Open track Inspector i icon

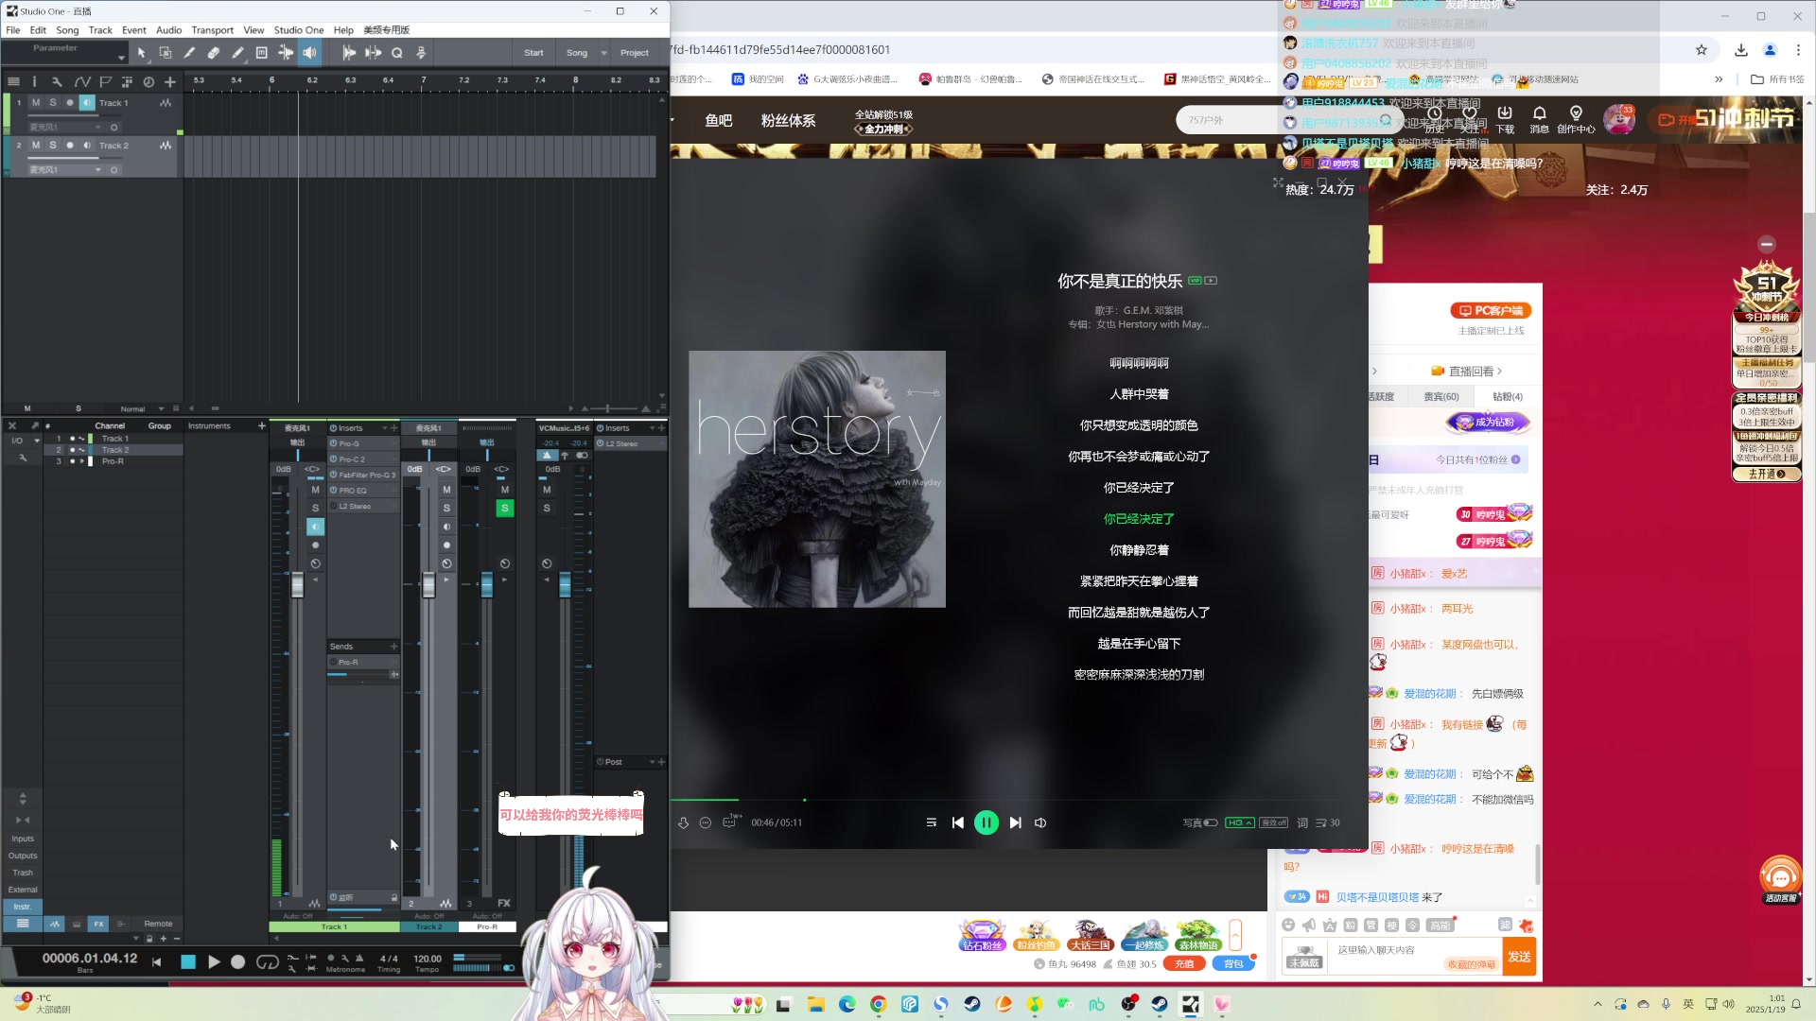[x=34, y=82]
